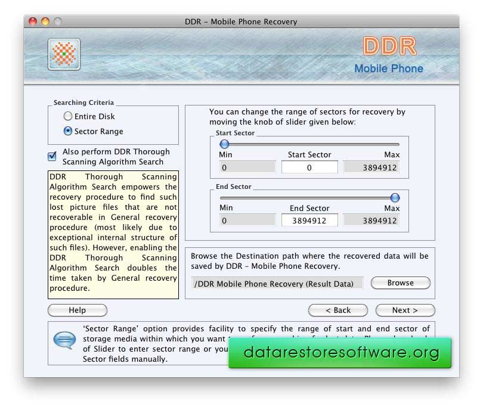The height and width of the screenshot is (410, 483).
Task: Click the Start Sector slider track
Action: pos(309,144)
